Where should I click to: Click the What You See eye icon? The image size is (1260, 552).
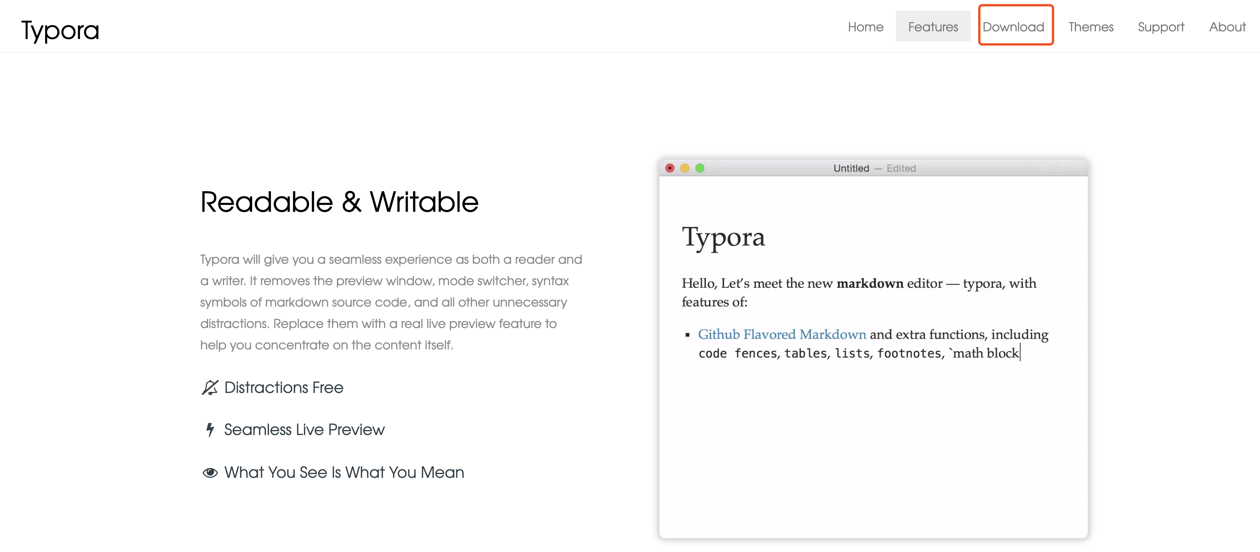[x=210, y=472]
